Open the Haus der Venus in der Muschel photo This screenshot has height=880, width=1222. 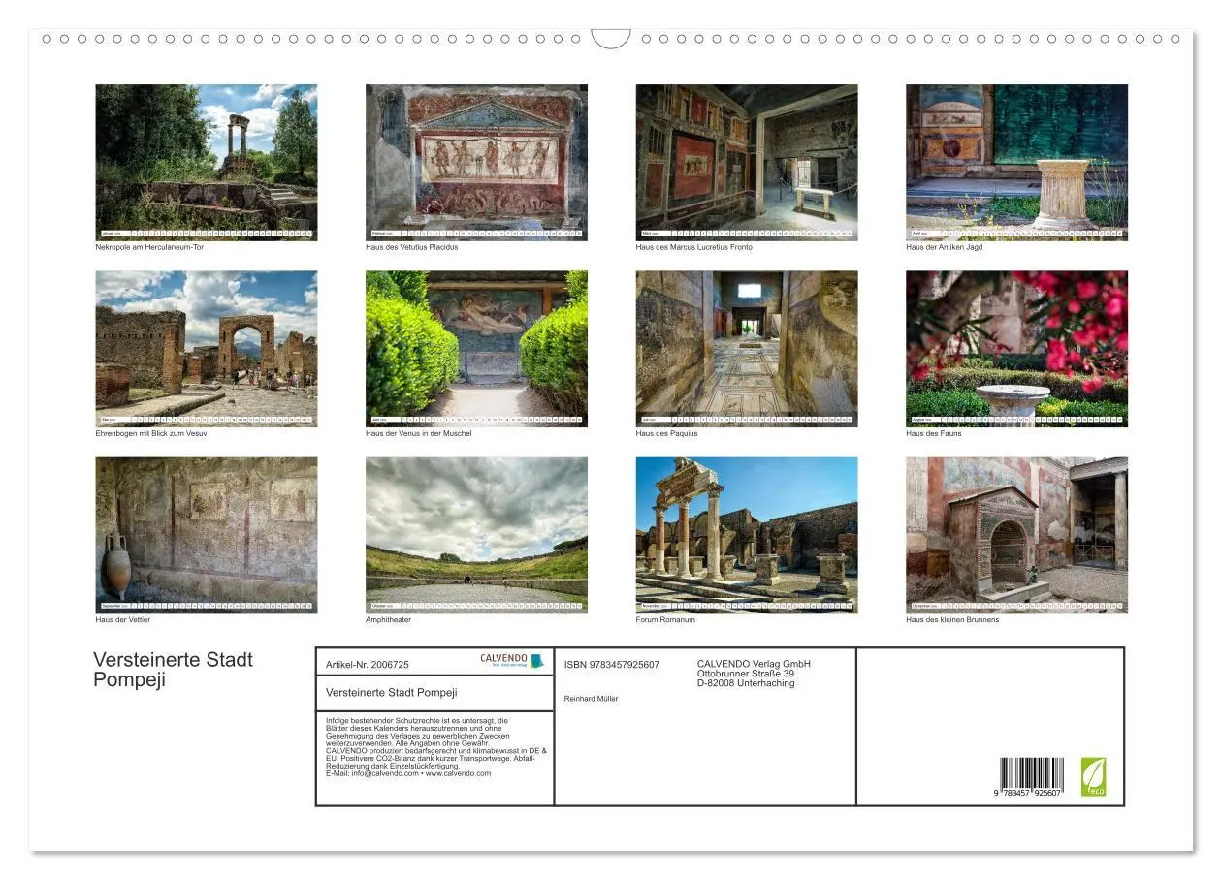coord(476,346)
